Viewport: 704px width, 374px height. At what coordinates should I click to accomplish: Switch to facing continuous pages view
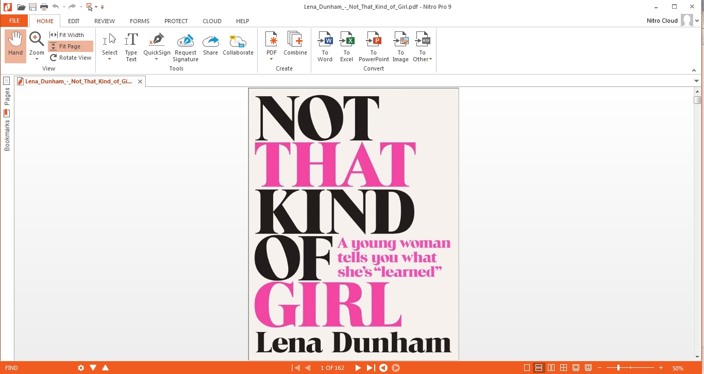564,368
